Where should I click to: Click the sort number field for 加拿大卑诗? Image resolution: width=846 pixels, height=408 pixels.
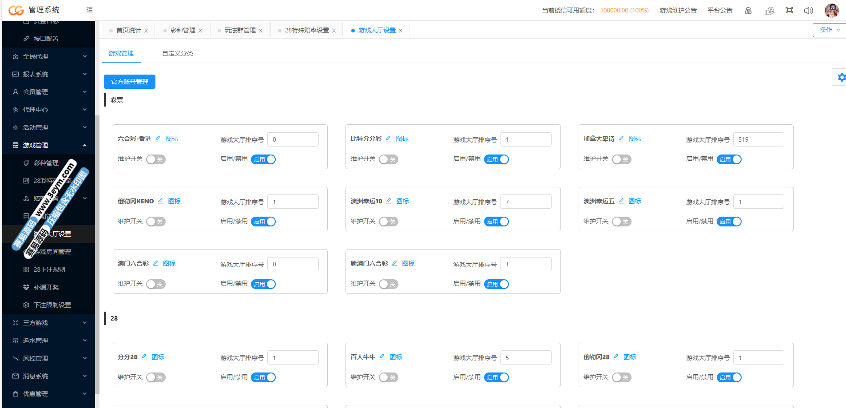tap(758, 139)
